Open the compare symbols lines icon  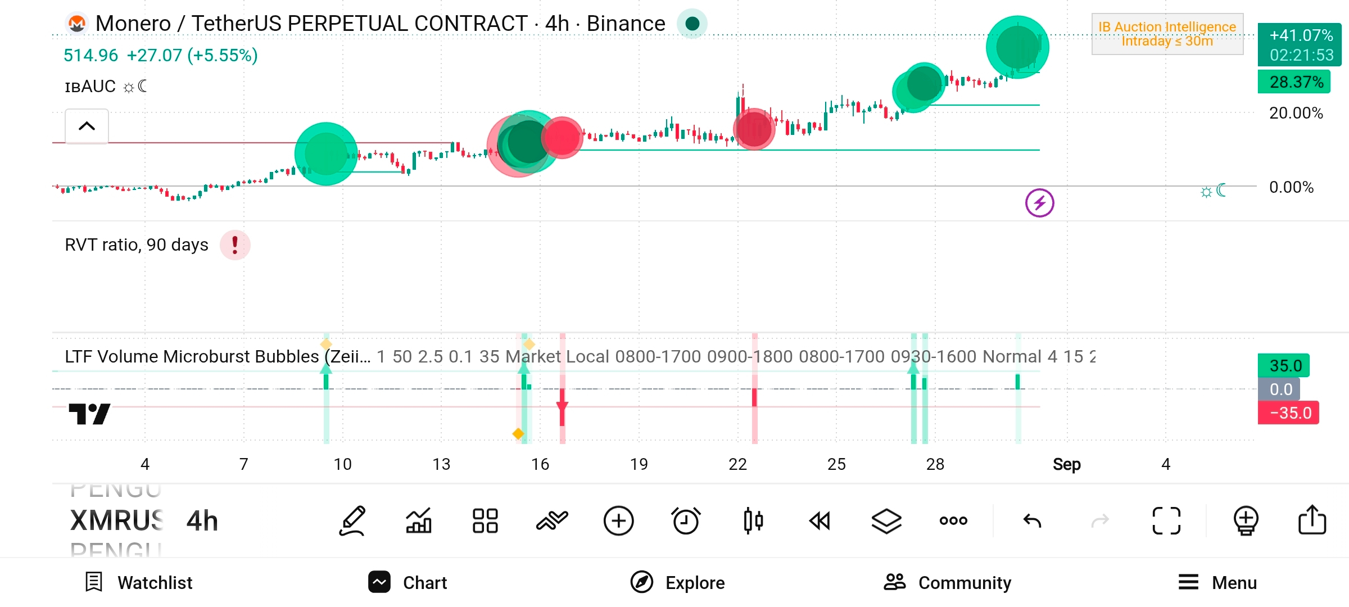pyautogui.click(x=552, y=521)
